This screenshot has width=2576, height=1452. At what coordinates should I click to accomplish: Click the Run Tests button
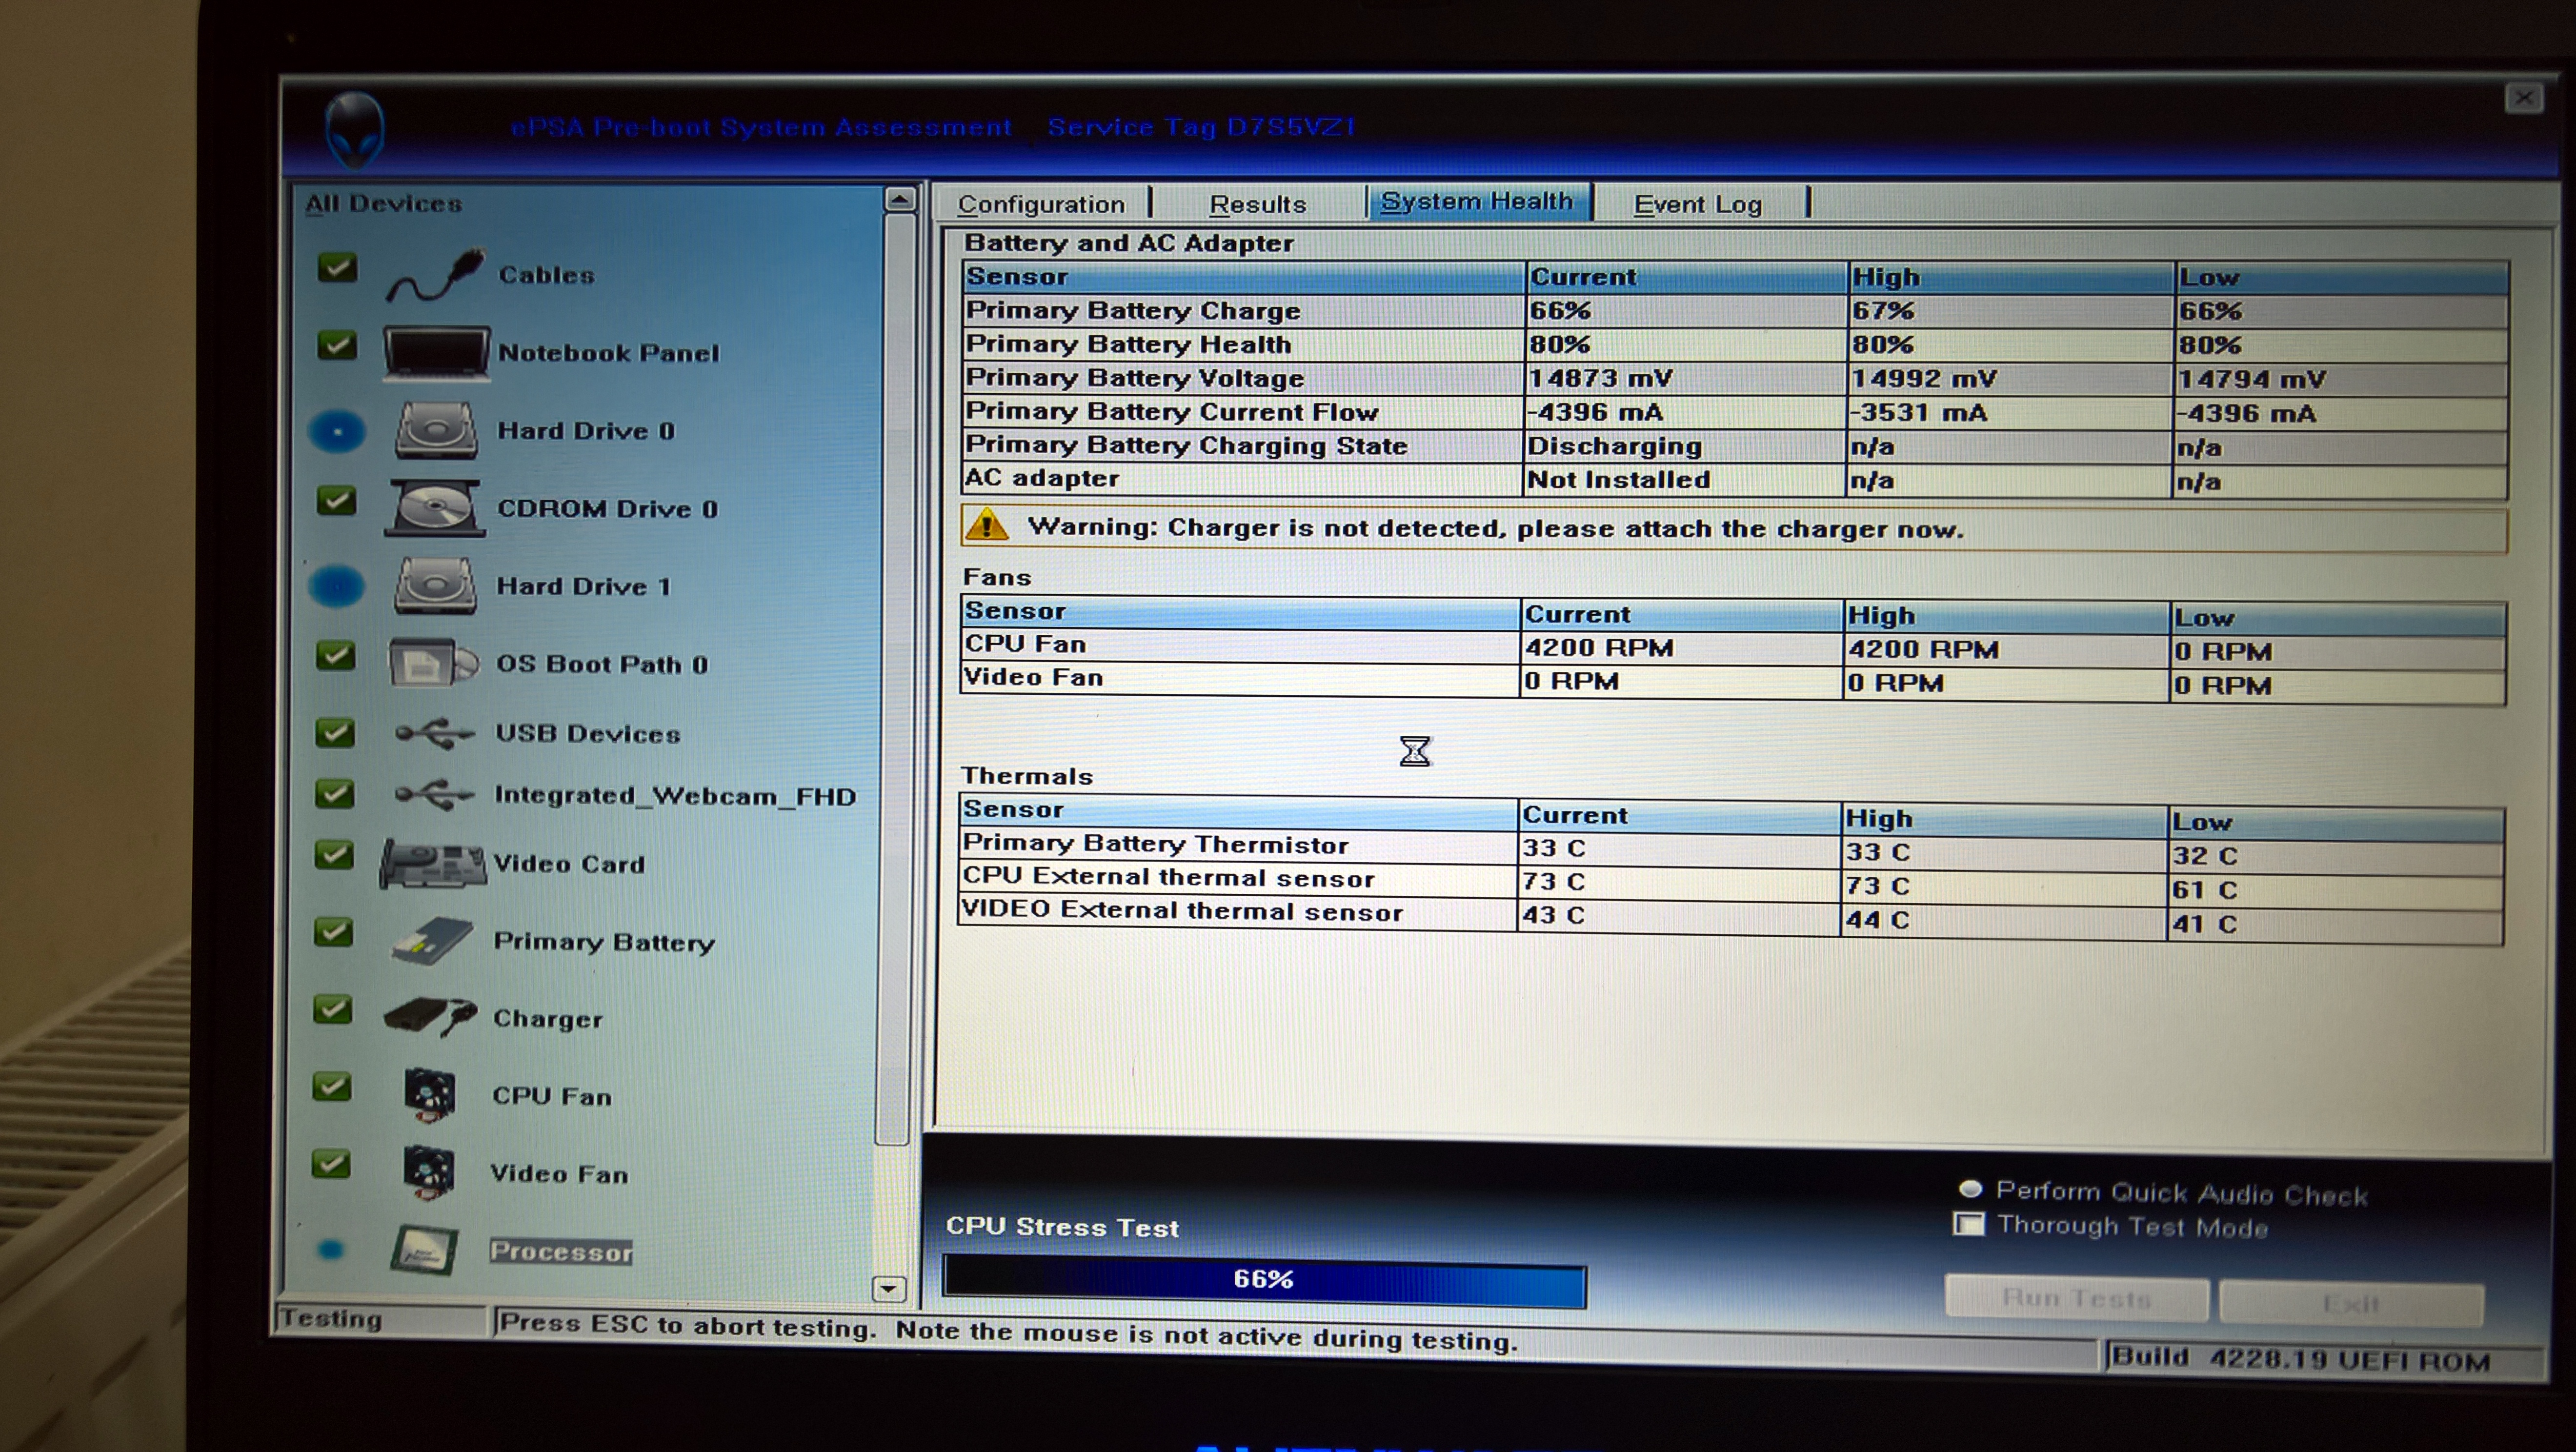(2076, 1298)
